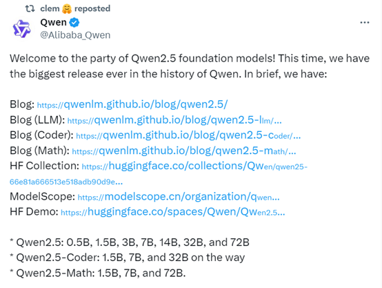Click the Qwen2.5-Math 1.5B, 7B, 72B line
Screen dimensions: 382x288
[x=97, y=273]
